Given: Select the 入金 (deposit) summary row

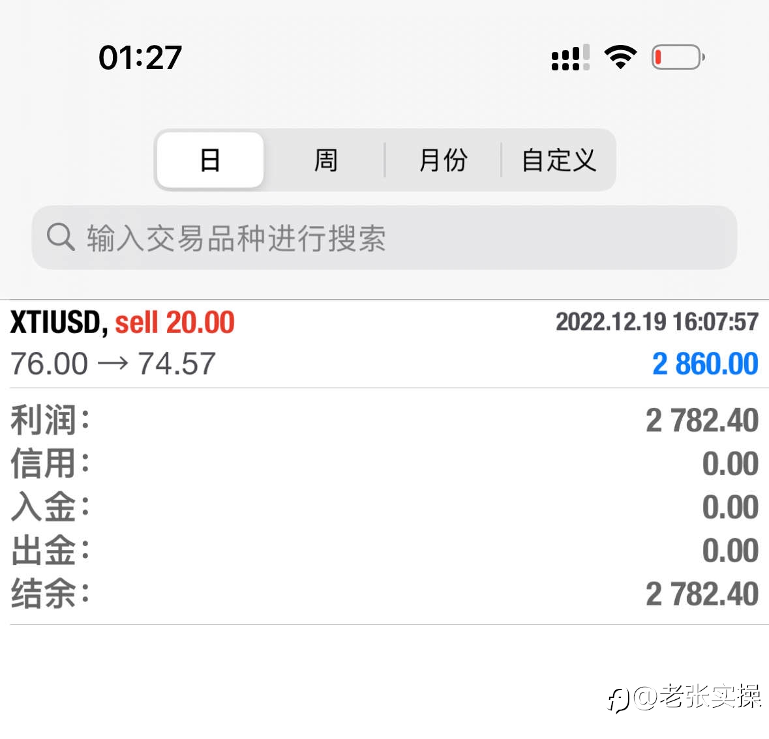Looking at the screenshot, I should (x=385, y=506).
